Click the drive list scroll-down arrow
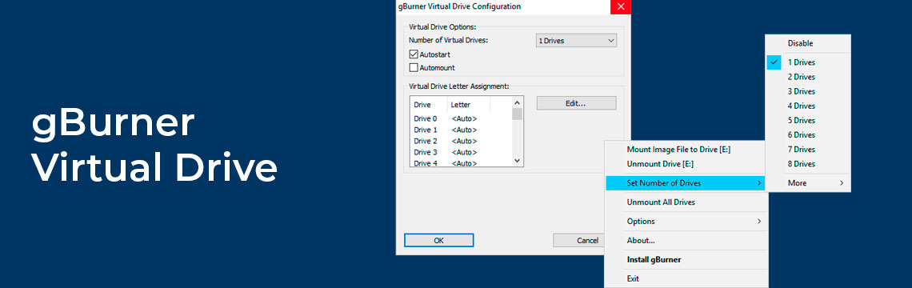This screenshot has height=288, width=912. pyautogui.click(x=517, y=161)
